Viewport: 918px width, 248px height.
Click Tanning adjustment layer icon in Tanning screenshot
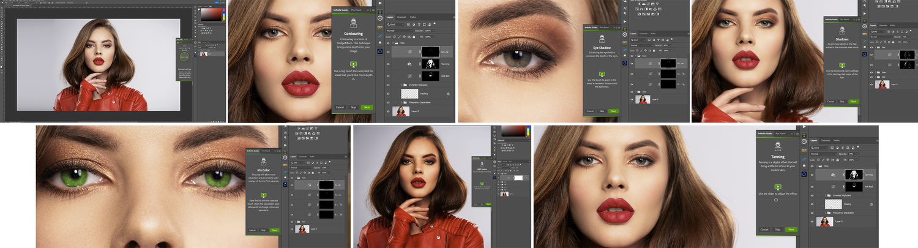click(x=833, y=175)
